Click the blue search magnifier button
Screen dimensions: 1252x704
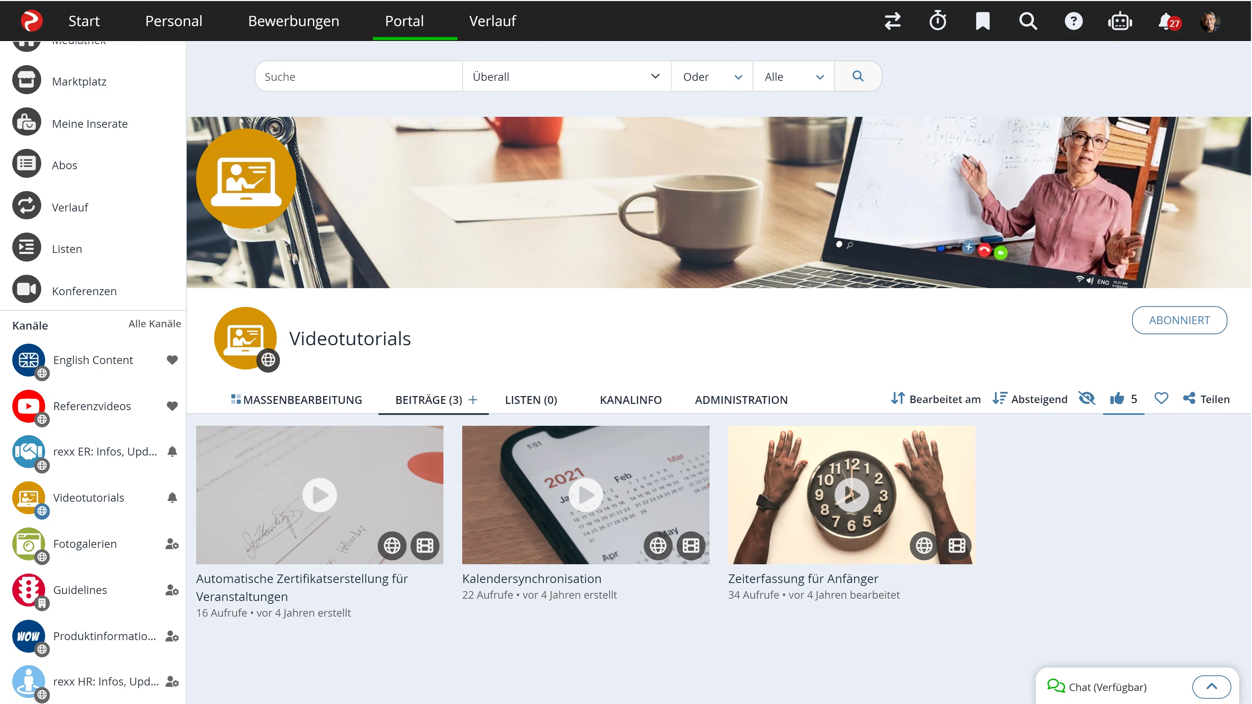point(858,76)
